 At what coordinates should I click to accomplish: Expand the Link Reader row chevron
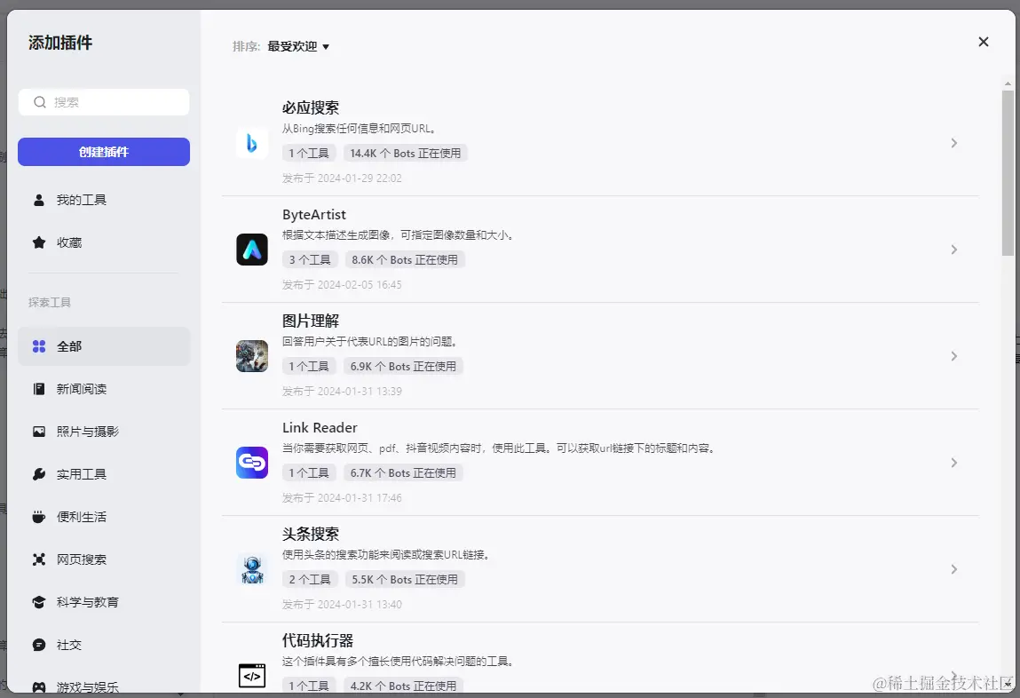[x=953, y=463]
